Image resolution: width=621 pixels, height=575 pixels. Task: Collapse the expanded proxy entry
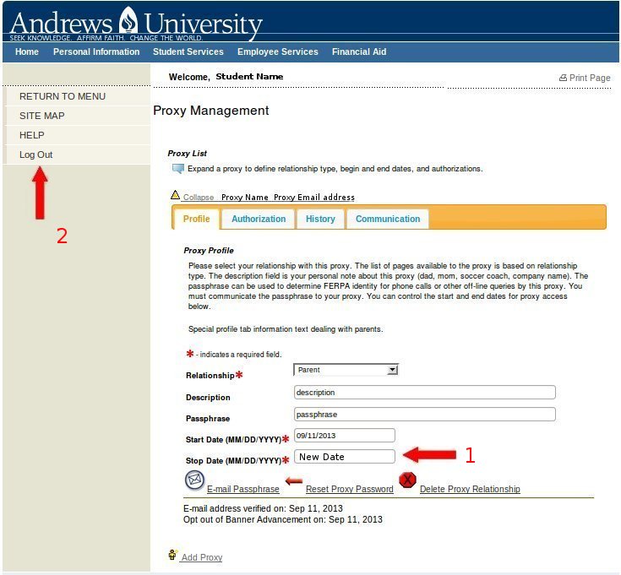[198, 197]
